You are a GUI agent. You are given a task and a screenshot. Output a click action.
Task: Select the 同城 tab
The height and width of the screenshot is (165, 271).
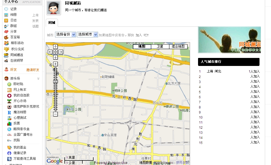coord(52,23)
